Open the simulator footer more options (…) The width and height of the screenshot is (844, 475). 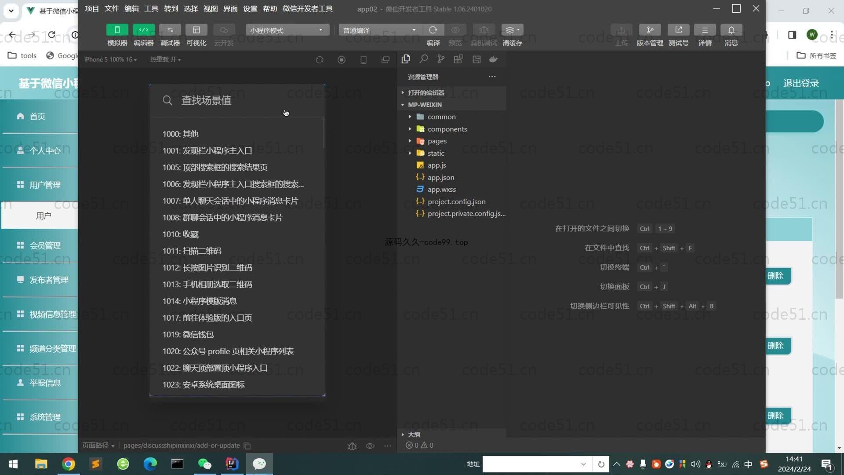(x=388, y=446)
